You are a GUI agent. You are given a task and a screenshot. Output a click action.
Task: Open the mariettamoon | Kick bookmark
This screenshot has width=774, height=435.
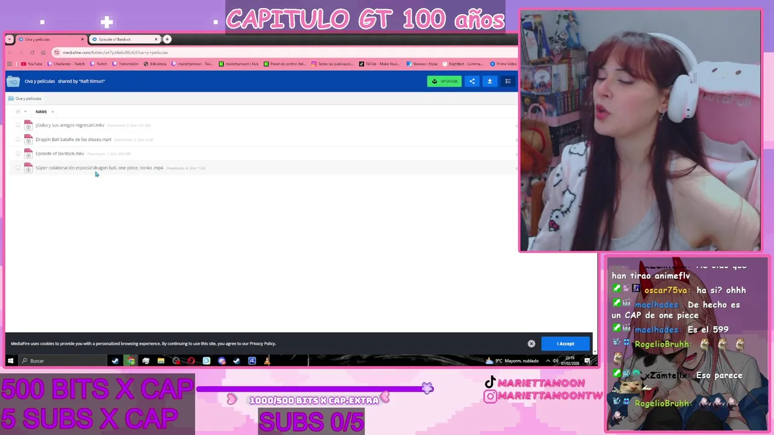[x=238, y=63]
